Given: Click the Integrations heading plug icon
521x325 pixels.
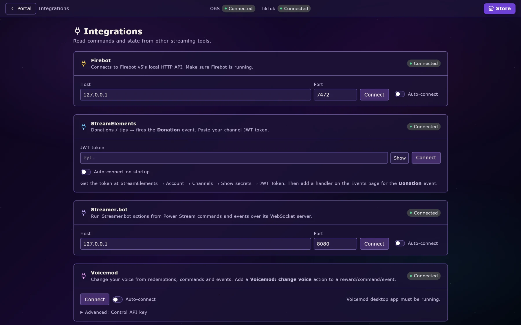Looking at the screenshot, I should [x=77, y=31].
